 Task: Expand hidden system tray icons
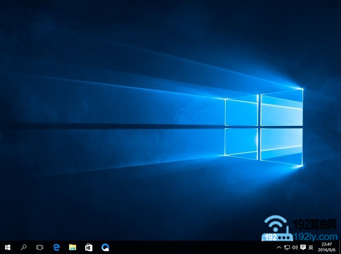click(x=278, y=247)
